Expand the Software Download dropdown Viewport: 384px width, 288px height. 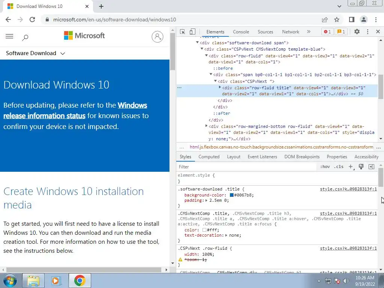pos(36,53)
